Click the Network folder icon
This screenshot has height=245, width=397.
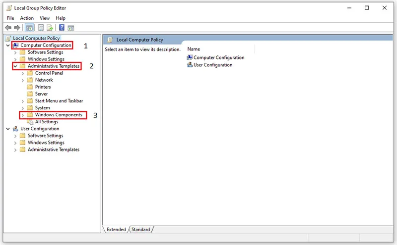[x=30, y=80]
